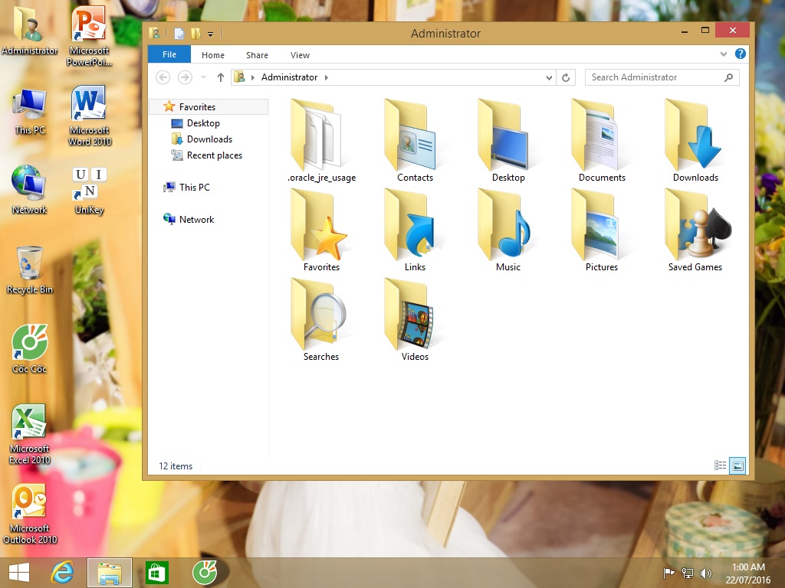Open recent locations dropdown arrow

(203, 77)
